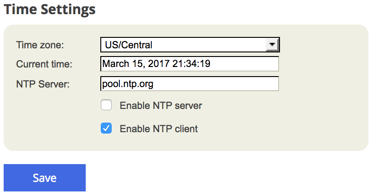Click the Save button label text
Screen dimensions: 373x196
click(x=45, y=178)
